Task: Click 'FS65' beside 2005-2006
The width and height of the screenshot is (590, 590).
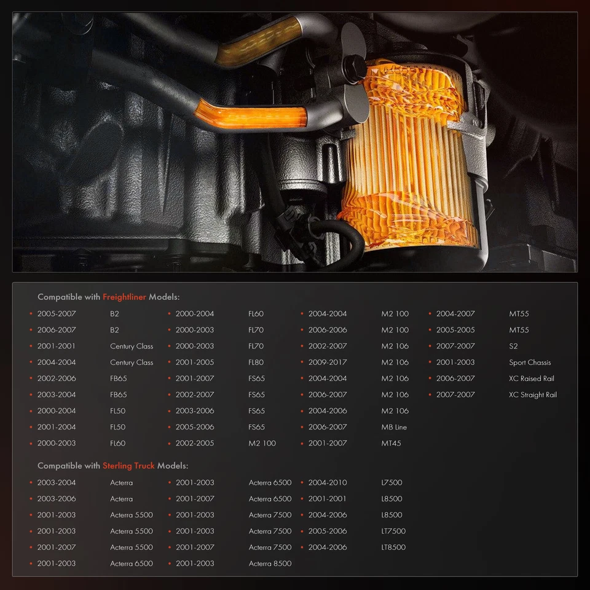Action: pos(256,427)
